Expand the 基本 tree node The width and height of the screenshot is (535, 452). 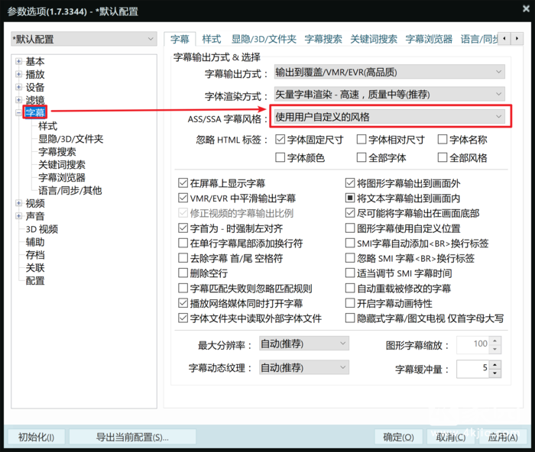tap(18, 62)
